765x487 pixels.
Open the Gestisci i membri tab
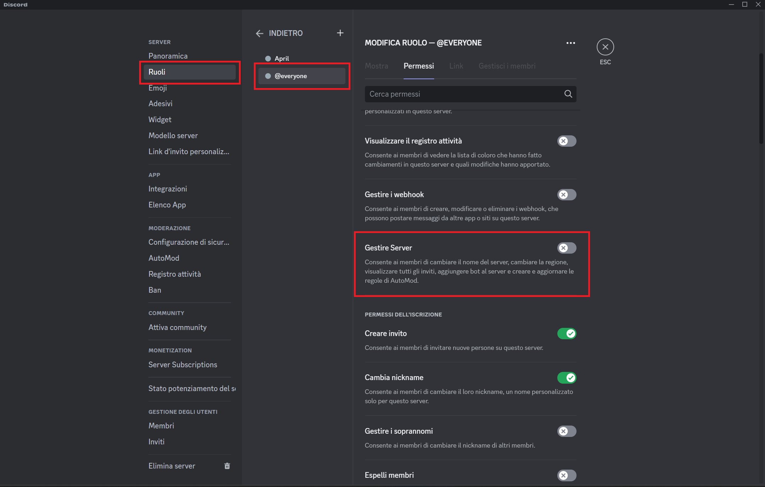click(507, 66)
